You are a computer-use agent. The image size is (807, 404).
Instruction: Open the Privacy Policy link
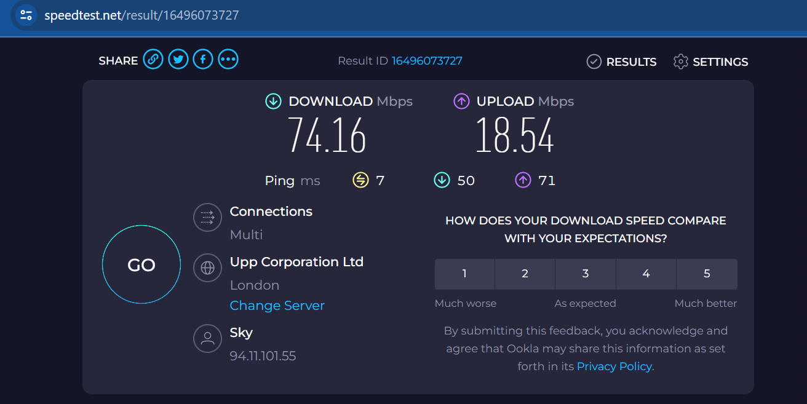[x=614, y=366]
